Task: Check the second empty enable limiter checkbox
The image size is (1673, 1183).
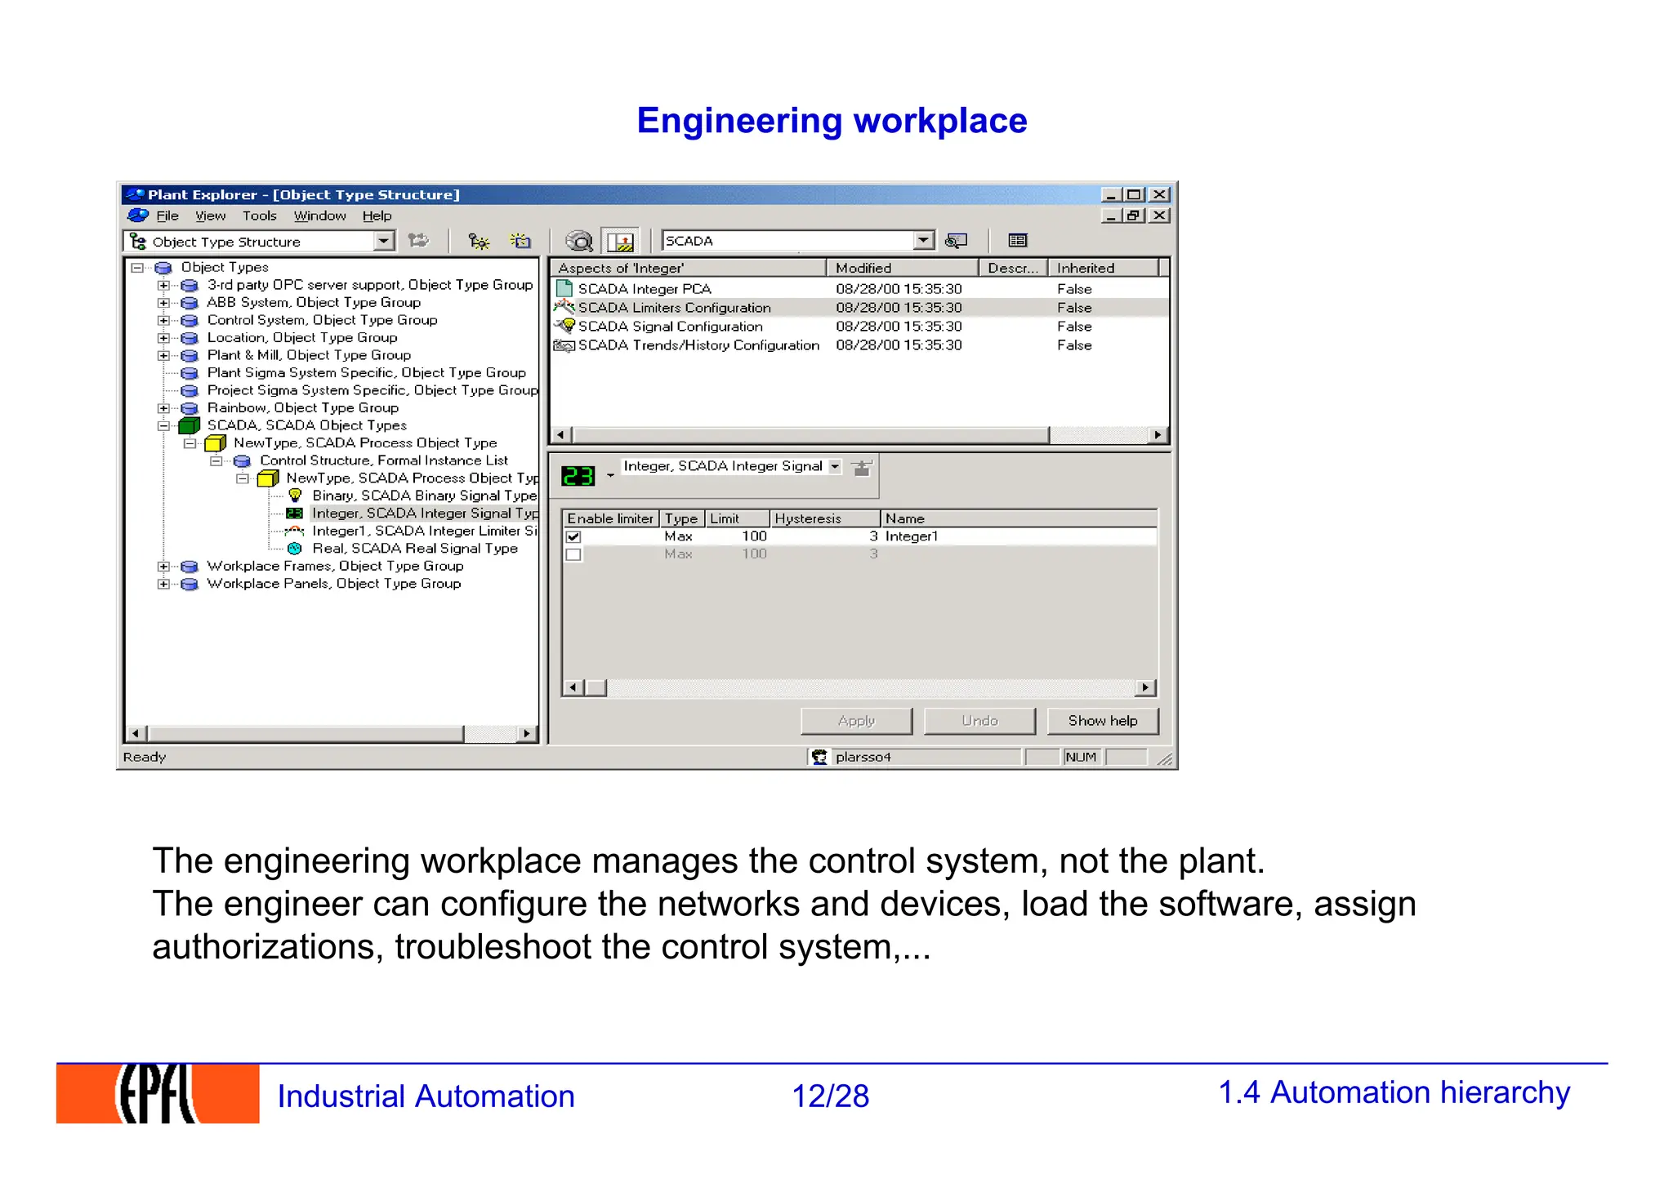Action: click(573, 554)
